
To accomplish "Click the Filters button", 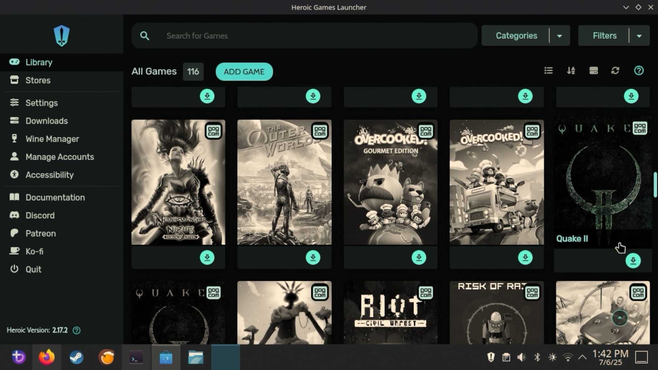I will pos(604,36).
